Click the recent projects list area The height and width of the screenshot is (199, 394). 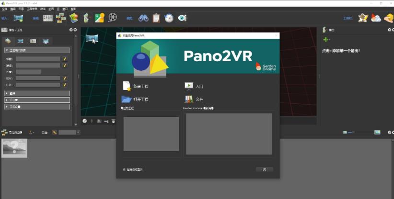[151, 134]
